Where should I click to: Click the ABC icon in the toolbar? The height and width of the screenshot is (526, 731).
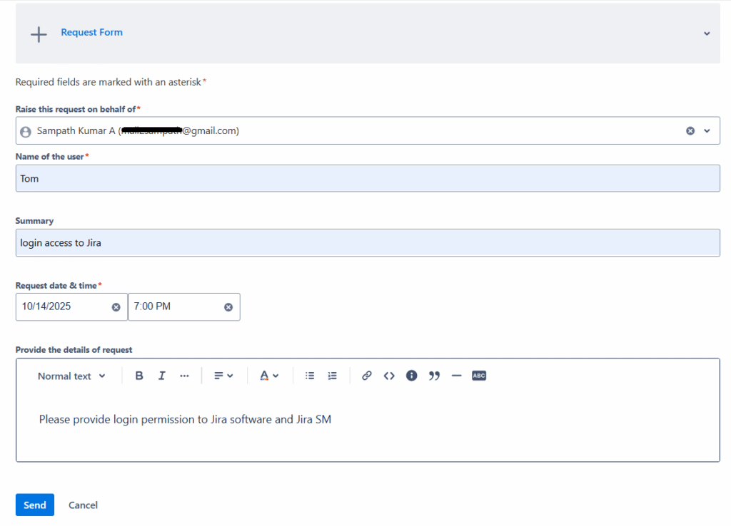pyautogui.click(x=479, y=376)
